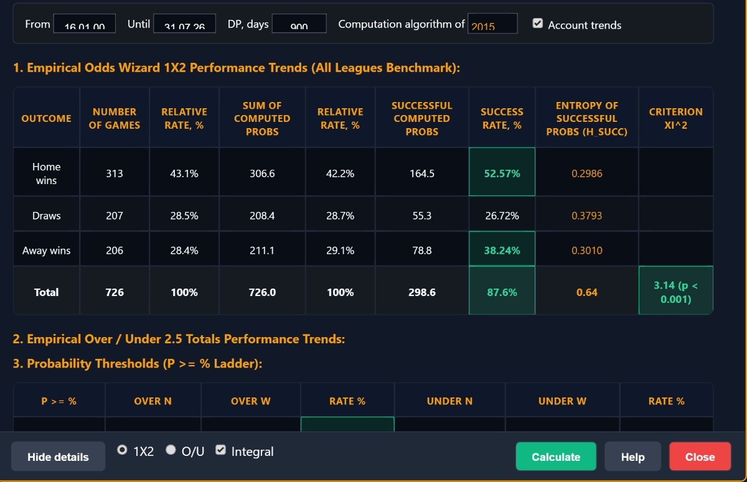Edit the Computation algorithm year field
Viewport: 747px width, 482px height.
coord(492,24)
